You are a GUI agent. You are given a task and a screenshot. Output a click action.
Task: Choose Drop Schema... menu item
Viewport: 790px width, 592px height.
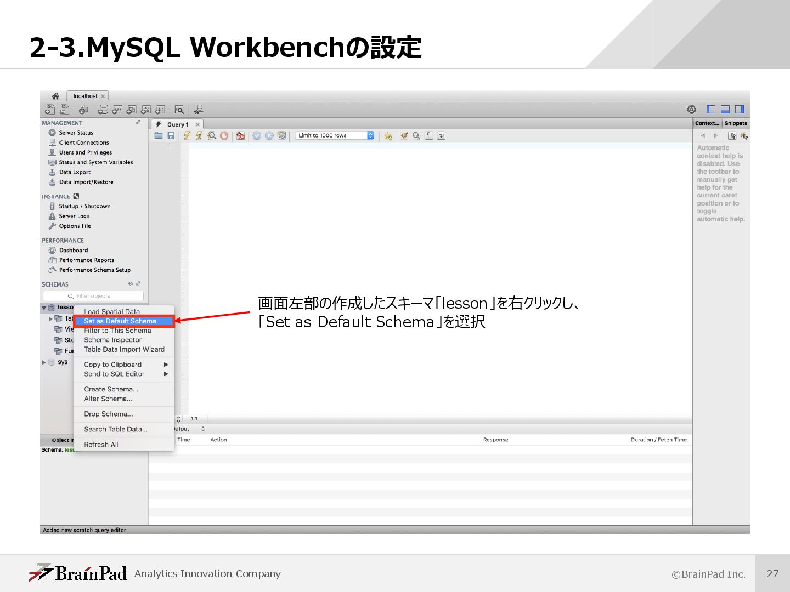coord(124,414)
